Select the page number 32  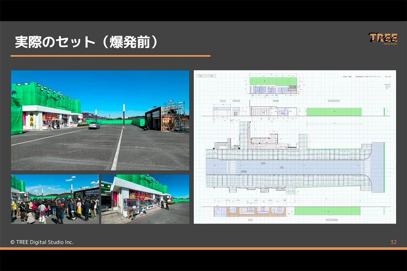pos(393,242)
